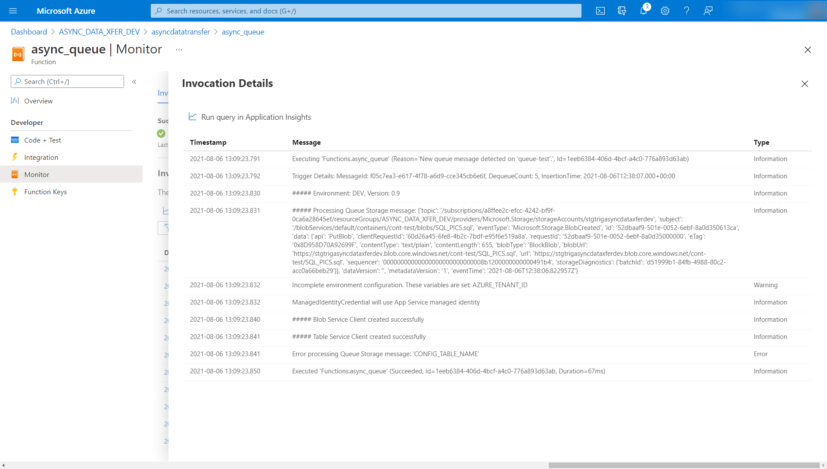The height and width of the screenshot is (469, 827).
Task: Click the Function Keys key icon
Action: [14, 192]
